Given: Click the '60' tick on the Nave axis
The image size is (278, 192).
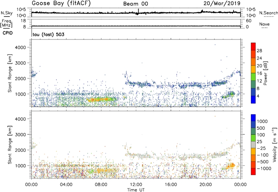Looking at the screenshot, I should (x=248, y=21).
